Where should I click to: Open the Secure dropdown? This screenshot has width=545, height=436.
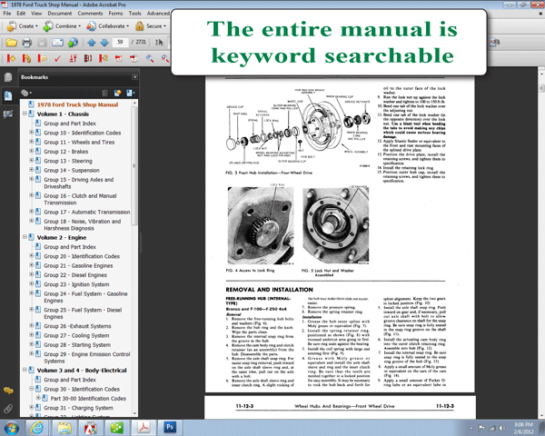pyautogui.click(x=151, y=26)
